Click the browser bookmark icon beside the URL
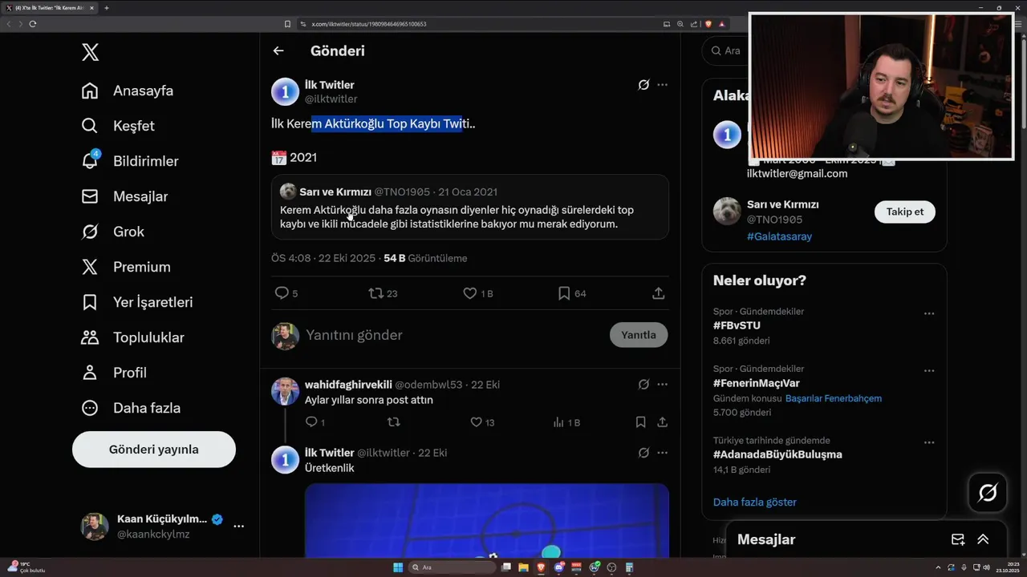This screenshot has height=577, width=1027. pyautogui.click(x=287, y=24)
